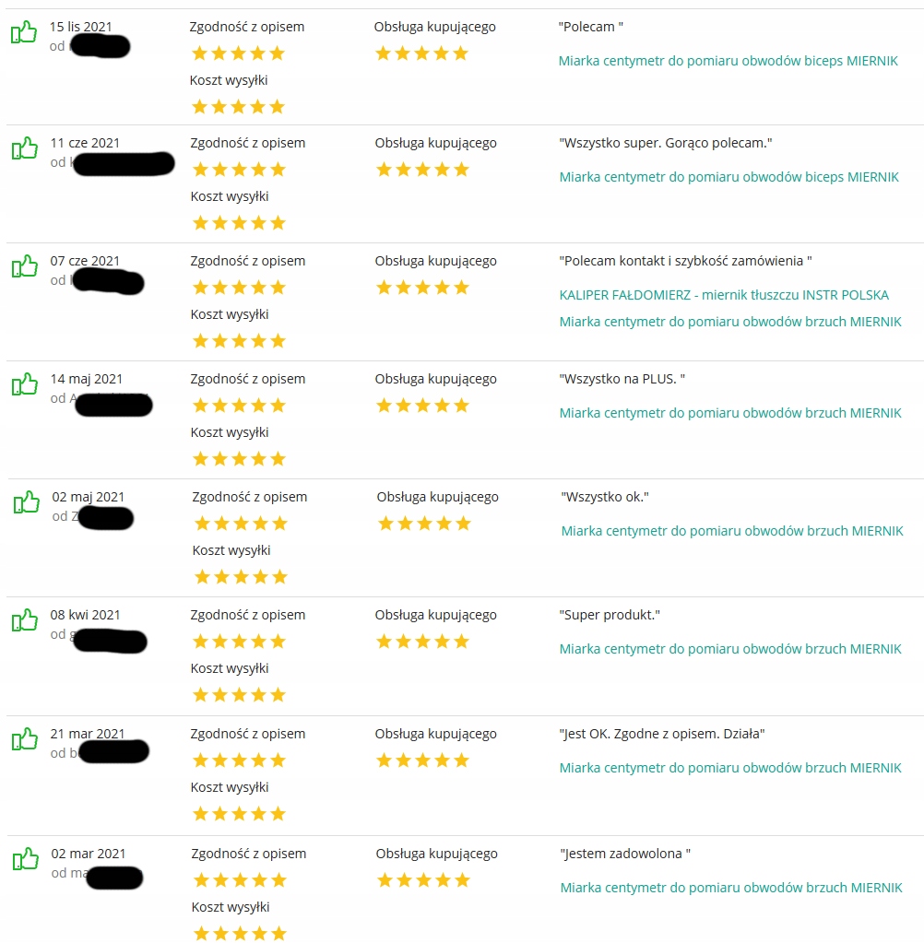Select thumbs-up icon next to 02 mar 2021
The width and height of the screenshot is (924, 943).
point(25,859)
